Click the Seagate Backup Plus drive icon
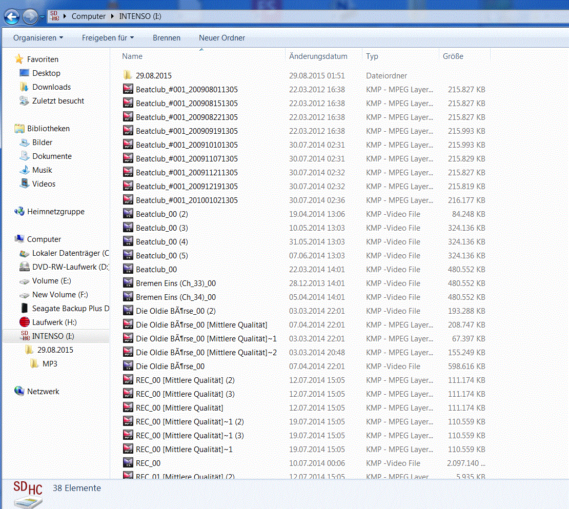Screen dimensions: 569x509 (24, 308)
